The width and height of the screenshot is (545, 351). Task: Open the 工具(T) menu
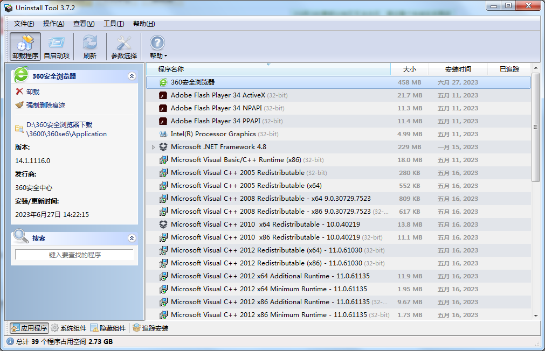click(x=114, y=24)
